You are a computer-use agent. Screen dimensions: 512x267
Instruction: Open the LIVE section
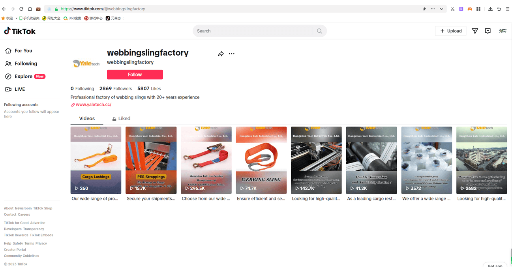(20, 90)
